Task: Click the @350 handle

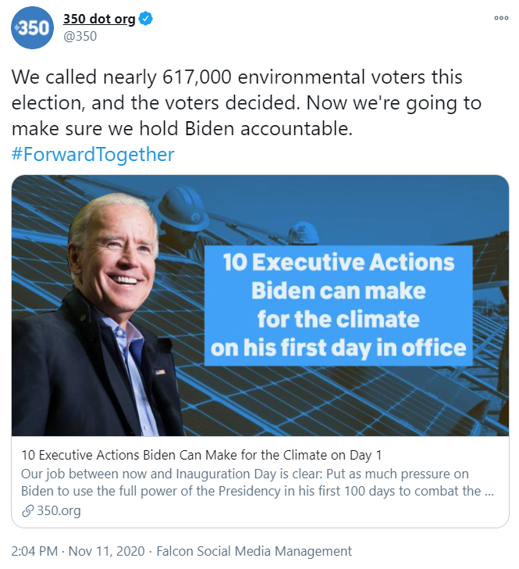Action: [x=80, y=36]
